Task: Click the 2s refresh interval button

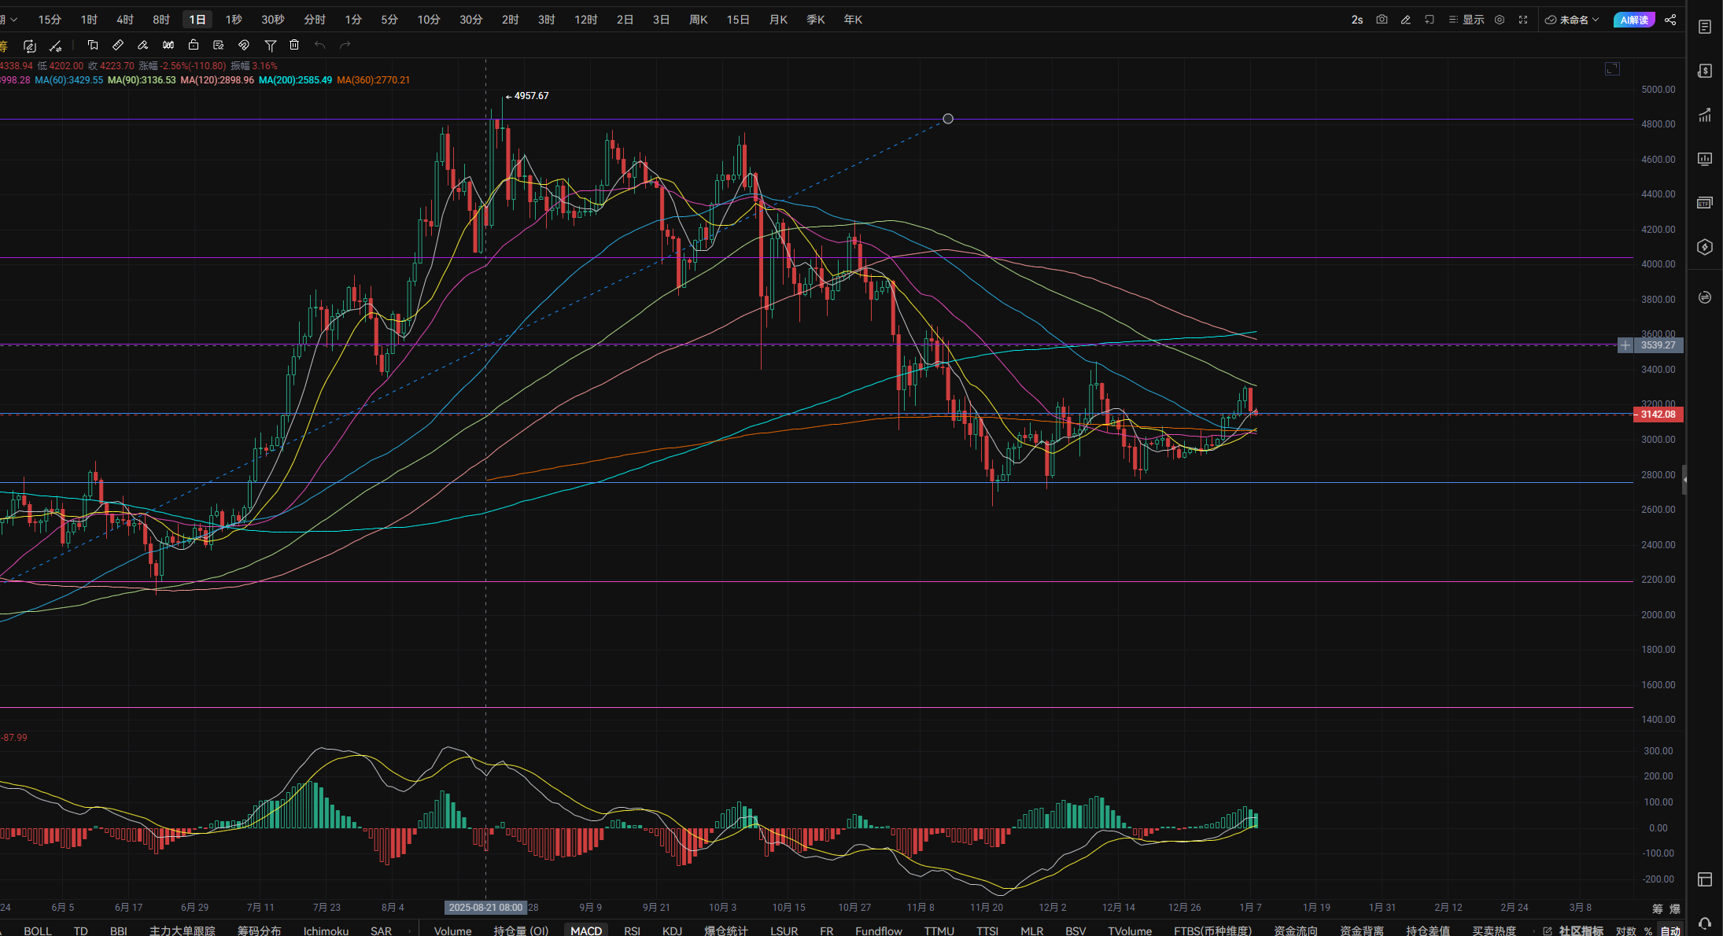Action: coord(1357,20)
